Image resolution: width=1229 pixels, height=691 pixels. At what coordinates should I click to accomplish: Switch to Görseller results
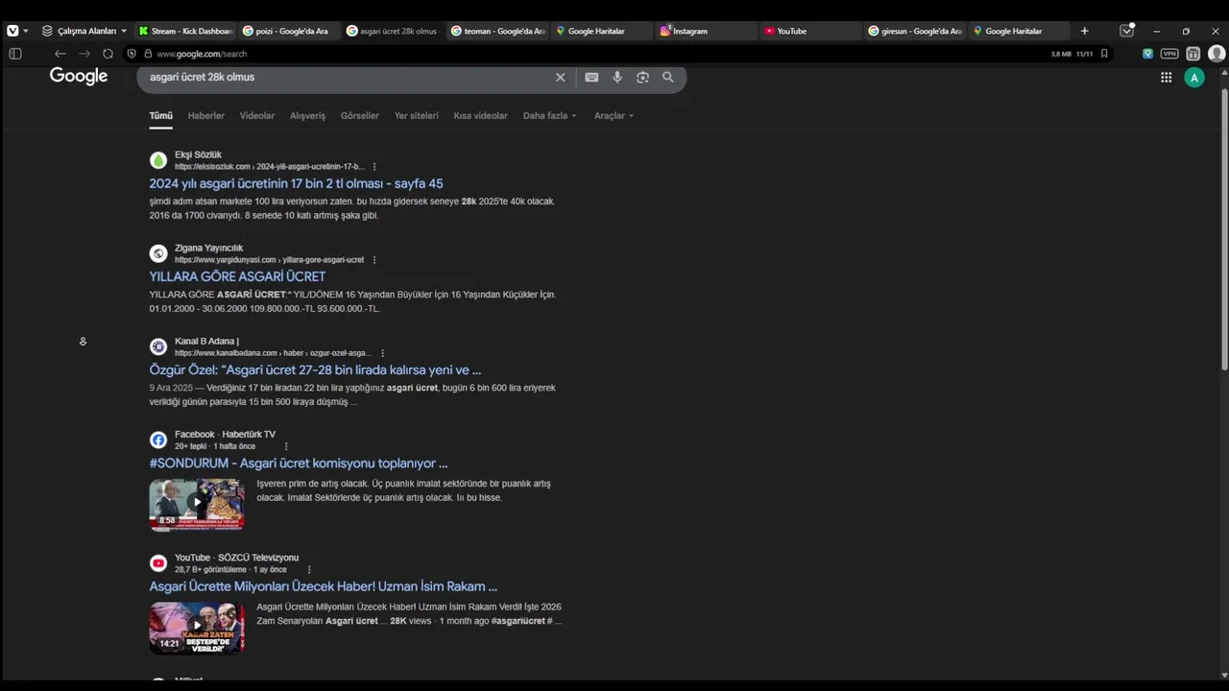[x=360, y=116]
